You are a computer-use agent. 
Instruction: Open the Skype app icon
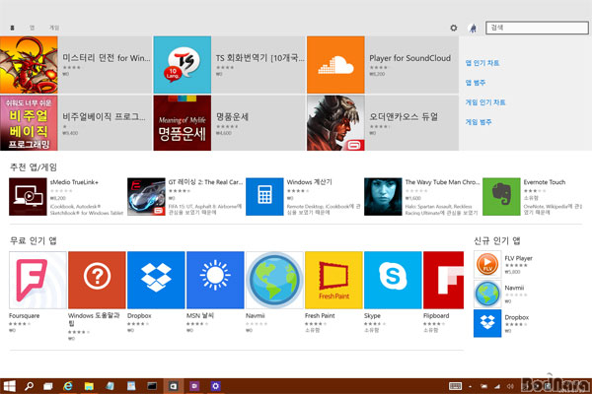coord(393,280)
